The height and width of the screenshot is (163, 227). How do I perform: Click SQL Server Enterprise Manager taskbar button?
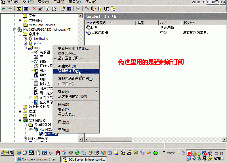[x=84, y=160]
